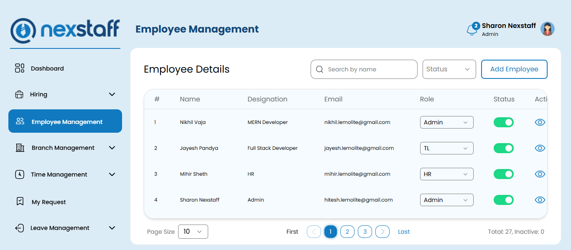571x250 pixels.
Task: Click the nexstaff logo
Action: point(65,30)
